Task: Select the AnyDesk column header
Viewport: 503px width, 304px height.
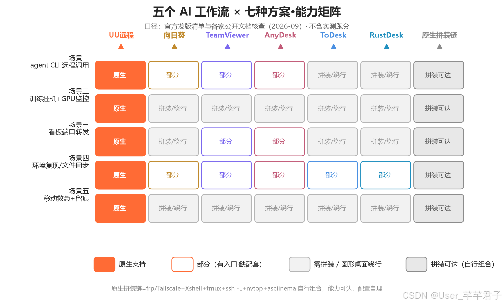Action: 281,35
